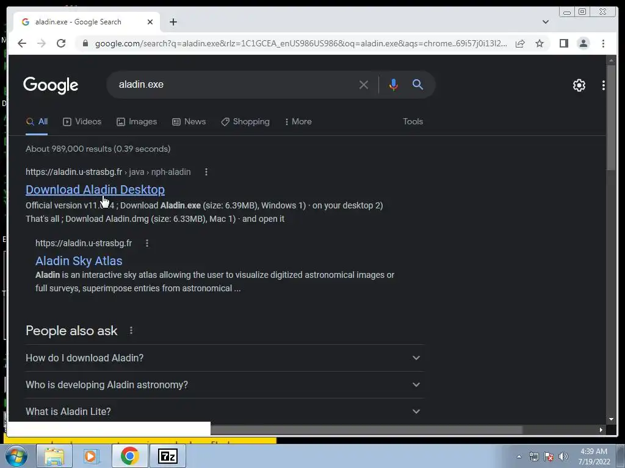625x468 pixels.
Task: Expand What is Aladin Lite question
Action: click(225, 411)
